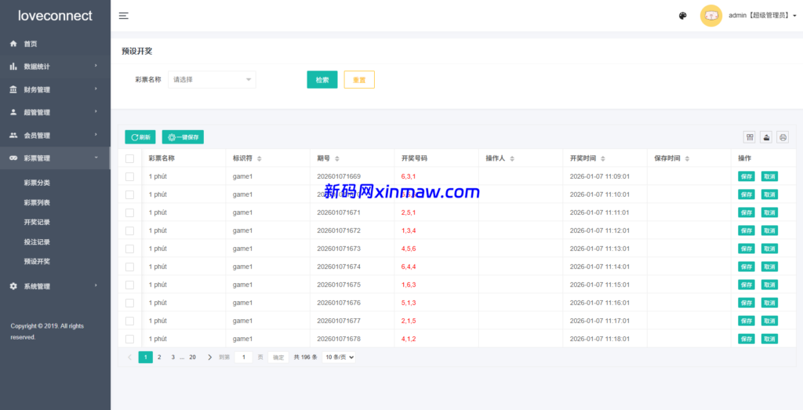
Task: Click the 确定 page jump button
Action: click(x=278, y=357)
